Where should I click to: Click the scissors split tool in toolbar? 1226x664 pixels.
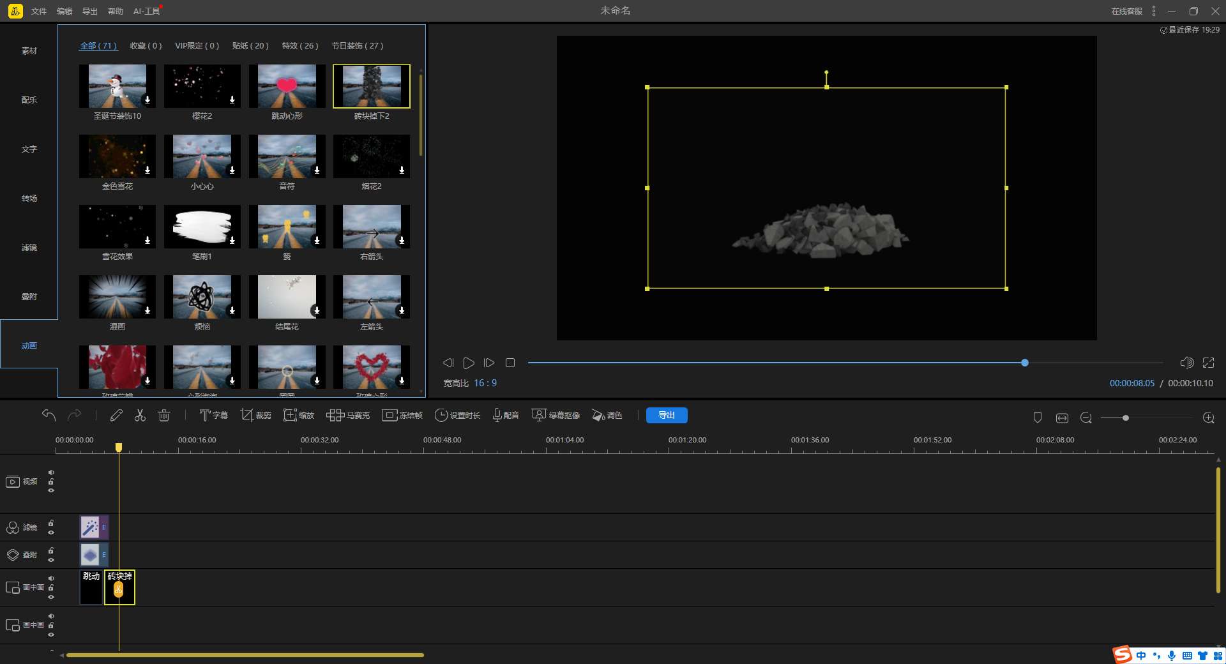click(140, 416)
